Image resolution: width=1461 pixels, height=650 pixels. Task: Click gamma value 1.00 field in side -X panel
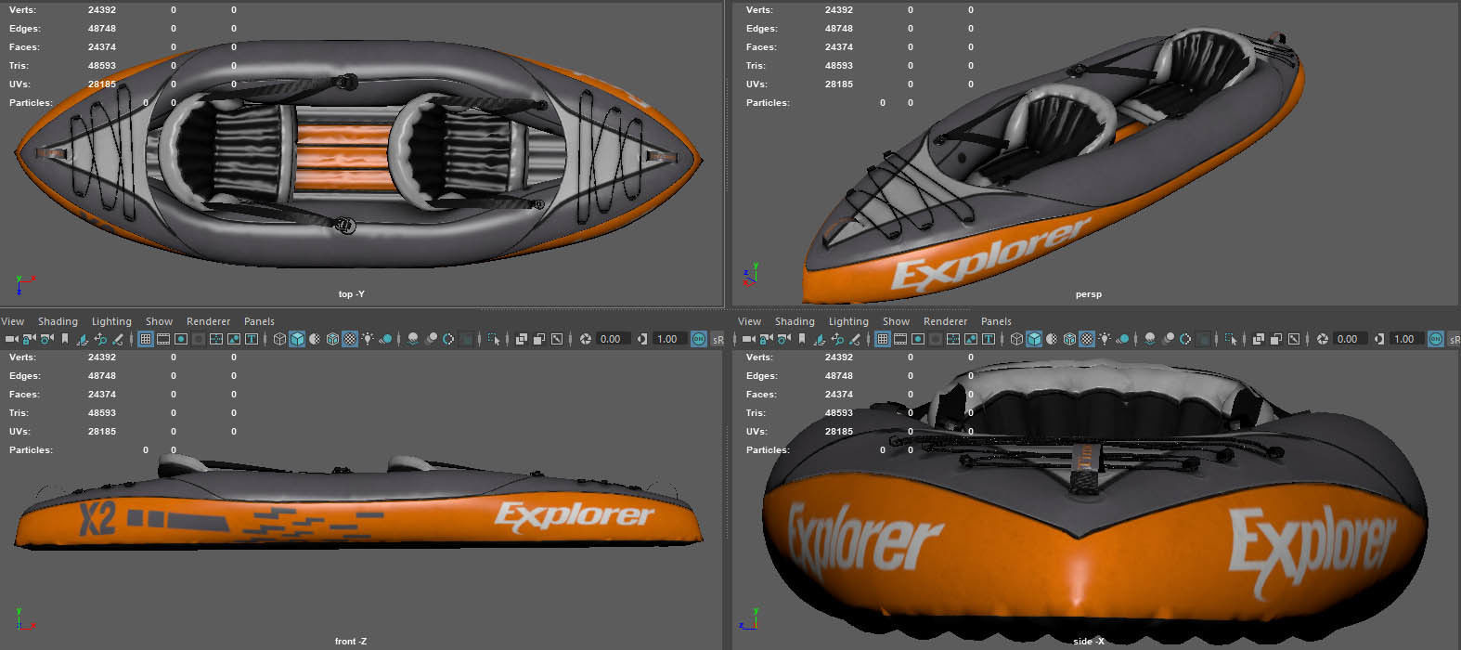pyautogui.click(x=1406, y=339)
